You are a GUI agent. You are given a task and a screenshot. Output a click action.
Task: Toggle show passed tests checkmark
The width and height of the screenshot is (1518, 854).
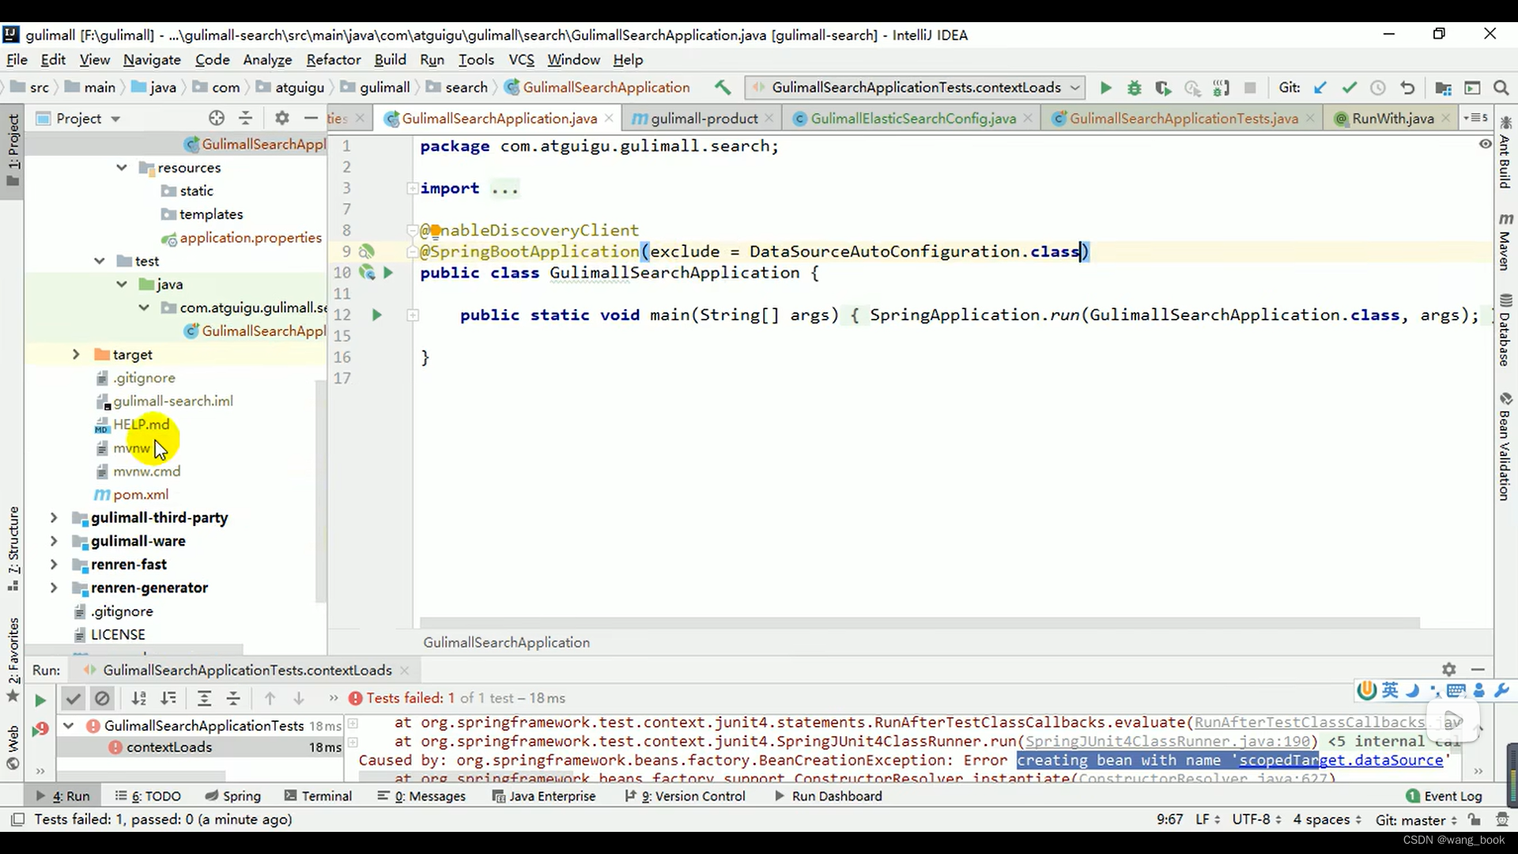click(x=73, y=699)
